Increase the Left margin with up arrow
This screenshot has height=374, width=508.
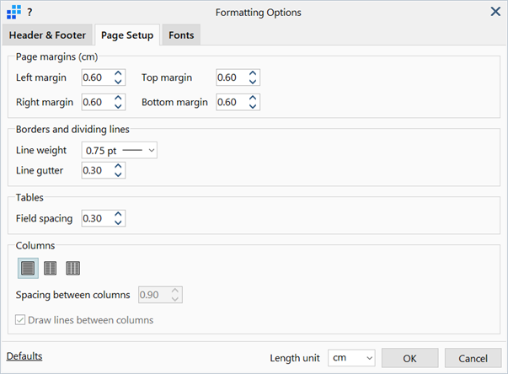(118, 73)
